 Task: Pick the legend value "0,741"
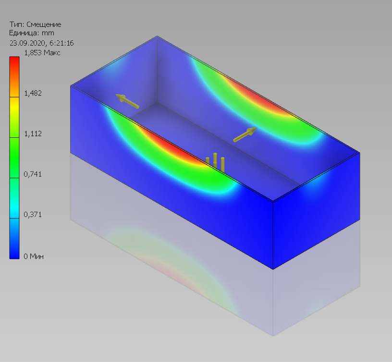tap(33, 174)
